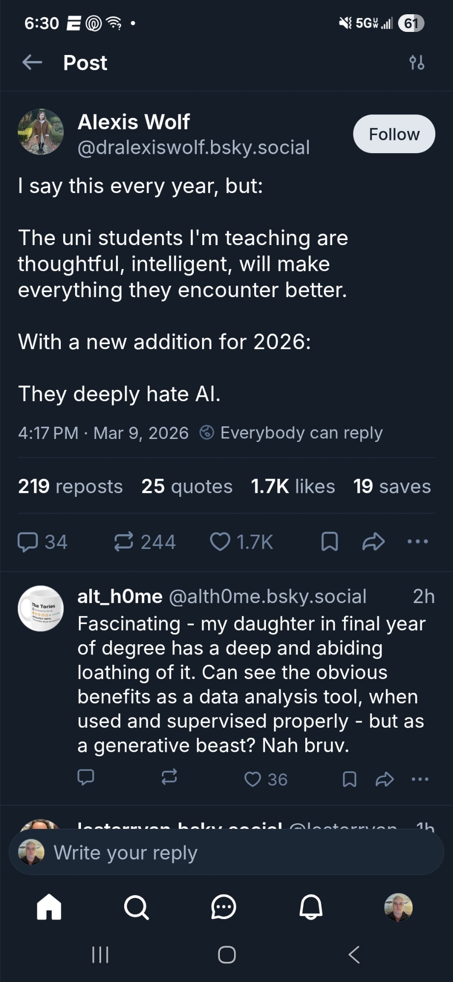The image size is (453, 982).
Task: Like the main post with 1.7K likes
Action: coord(220,542)
